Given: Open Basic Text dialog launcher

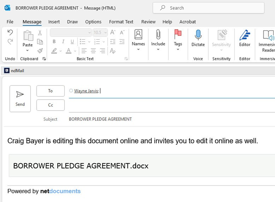Looking at the screenshot, I should (126, 59).
